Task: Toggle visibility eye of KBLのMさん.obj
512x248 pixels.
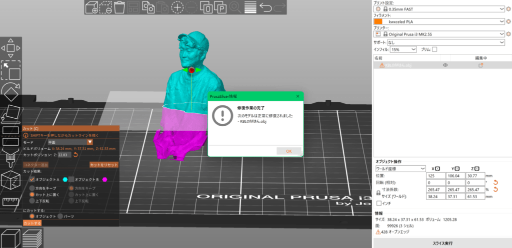Action: pos(445,65)
